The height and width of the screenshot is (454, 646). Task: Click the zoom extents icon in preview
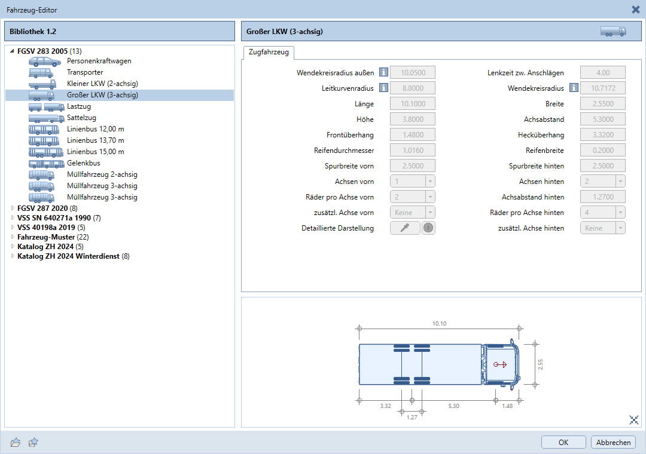pos(634,420)
